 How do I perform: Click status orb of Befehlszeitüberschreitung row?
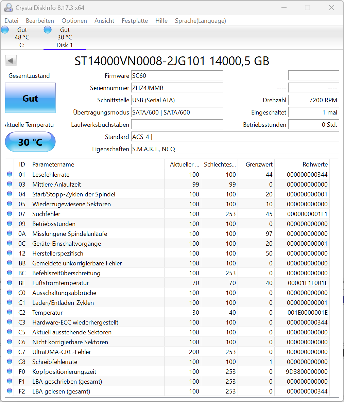click(10, 273)
